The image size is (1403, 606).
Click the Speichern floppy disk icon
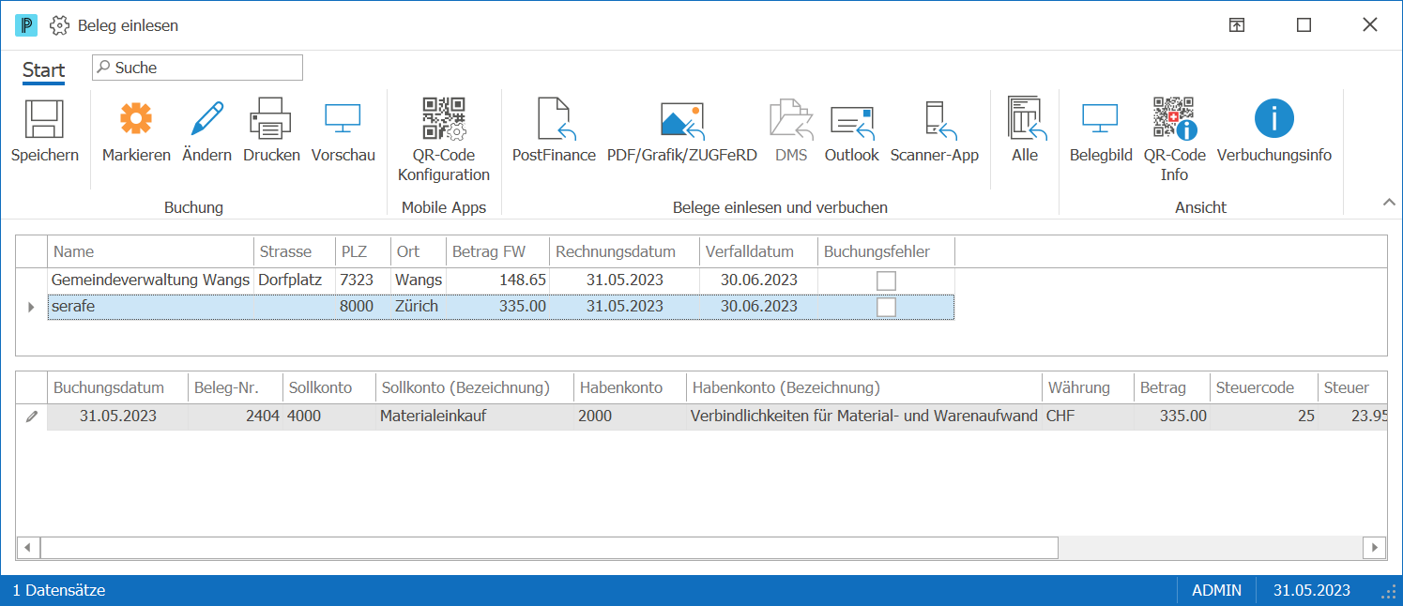tap(44, 119)
